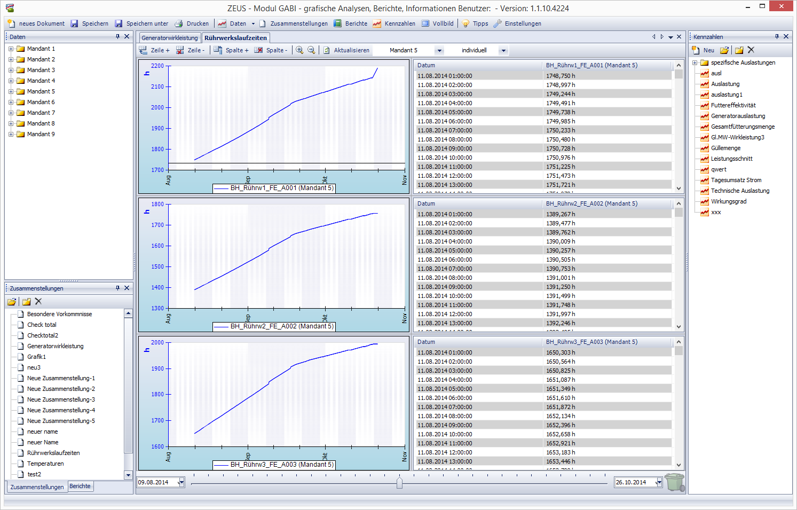This screenshot has width=797, height=510.
Task: Select Rührwerkslaufzeiten tab
Action: (x=235, y=38)
